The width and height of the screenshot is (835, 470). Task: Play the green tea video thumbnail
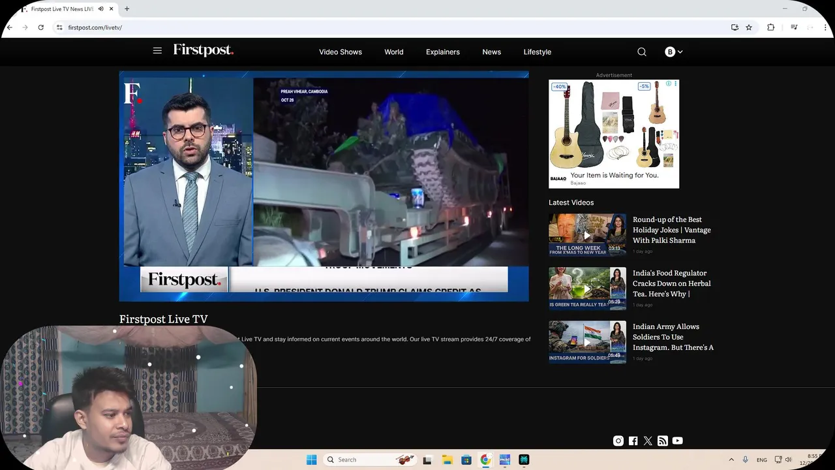tap(587, 289)
